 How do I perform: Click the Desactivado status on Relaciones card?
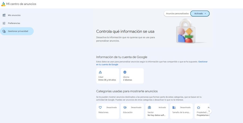(112, 107)
